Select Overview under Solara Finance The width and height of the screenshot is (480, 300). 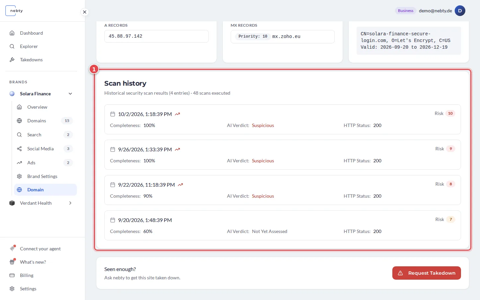[45, 107]
